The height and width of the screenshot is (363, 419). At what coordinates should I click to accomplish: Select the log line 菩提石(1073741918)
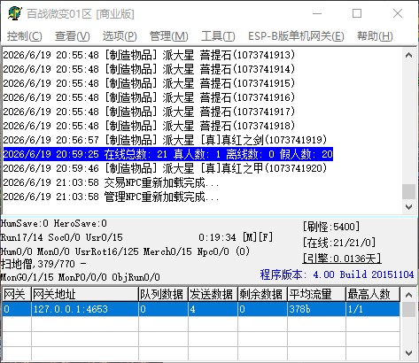(149, 126)
